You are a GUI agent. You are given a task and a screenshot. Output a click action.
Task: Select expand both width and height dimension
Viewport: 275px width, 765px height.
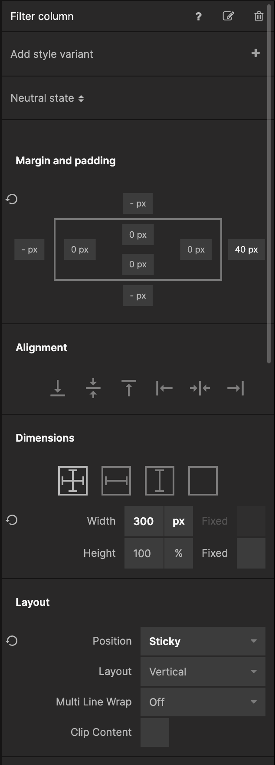73,481
